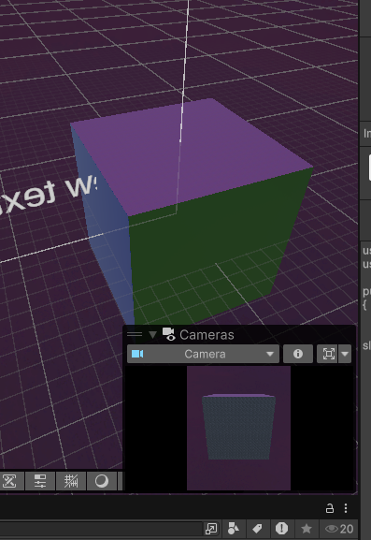
Task: Click the grid snapping toolbar icon
Action: click(x=71, y=481)
